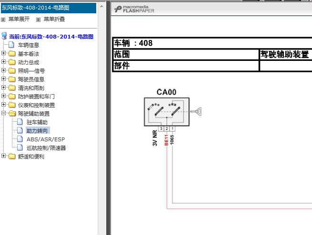Viewport: 312px width, 235px height.
Task: Click the 车辆 : 408 header cell
Action: pos(212,43)
